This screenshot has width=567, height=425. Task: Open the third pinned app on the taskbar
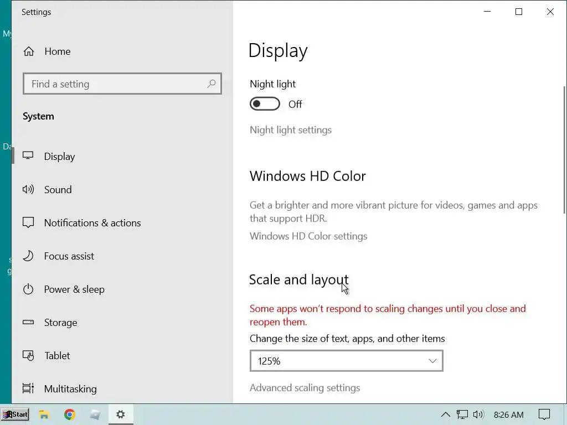pyautogui.click(x=95, y=414)
